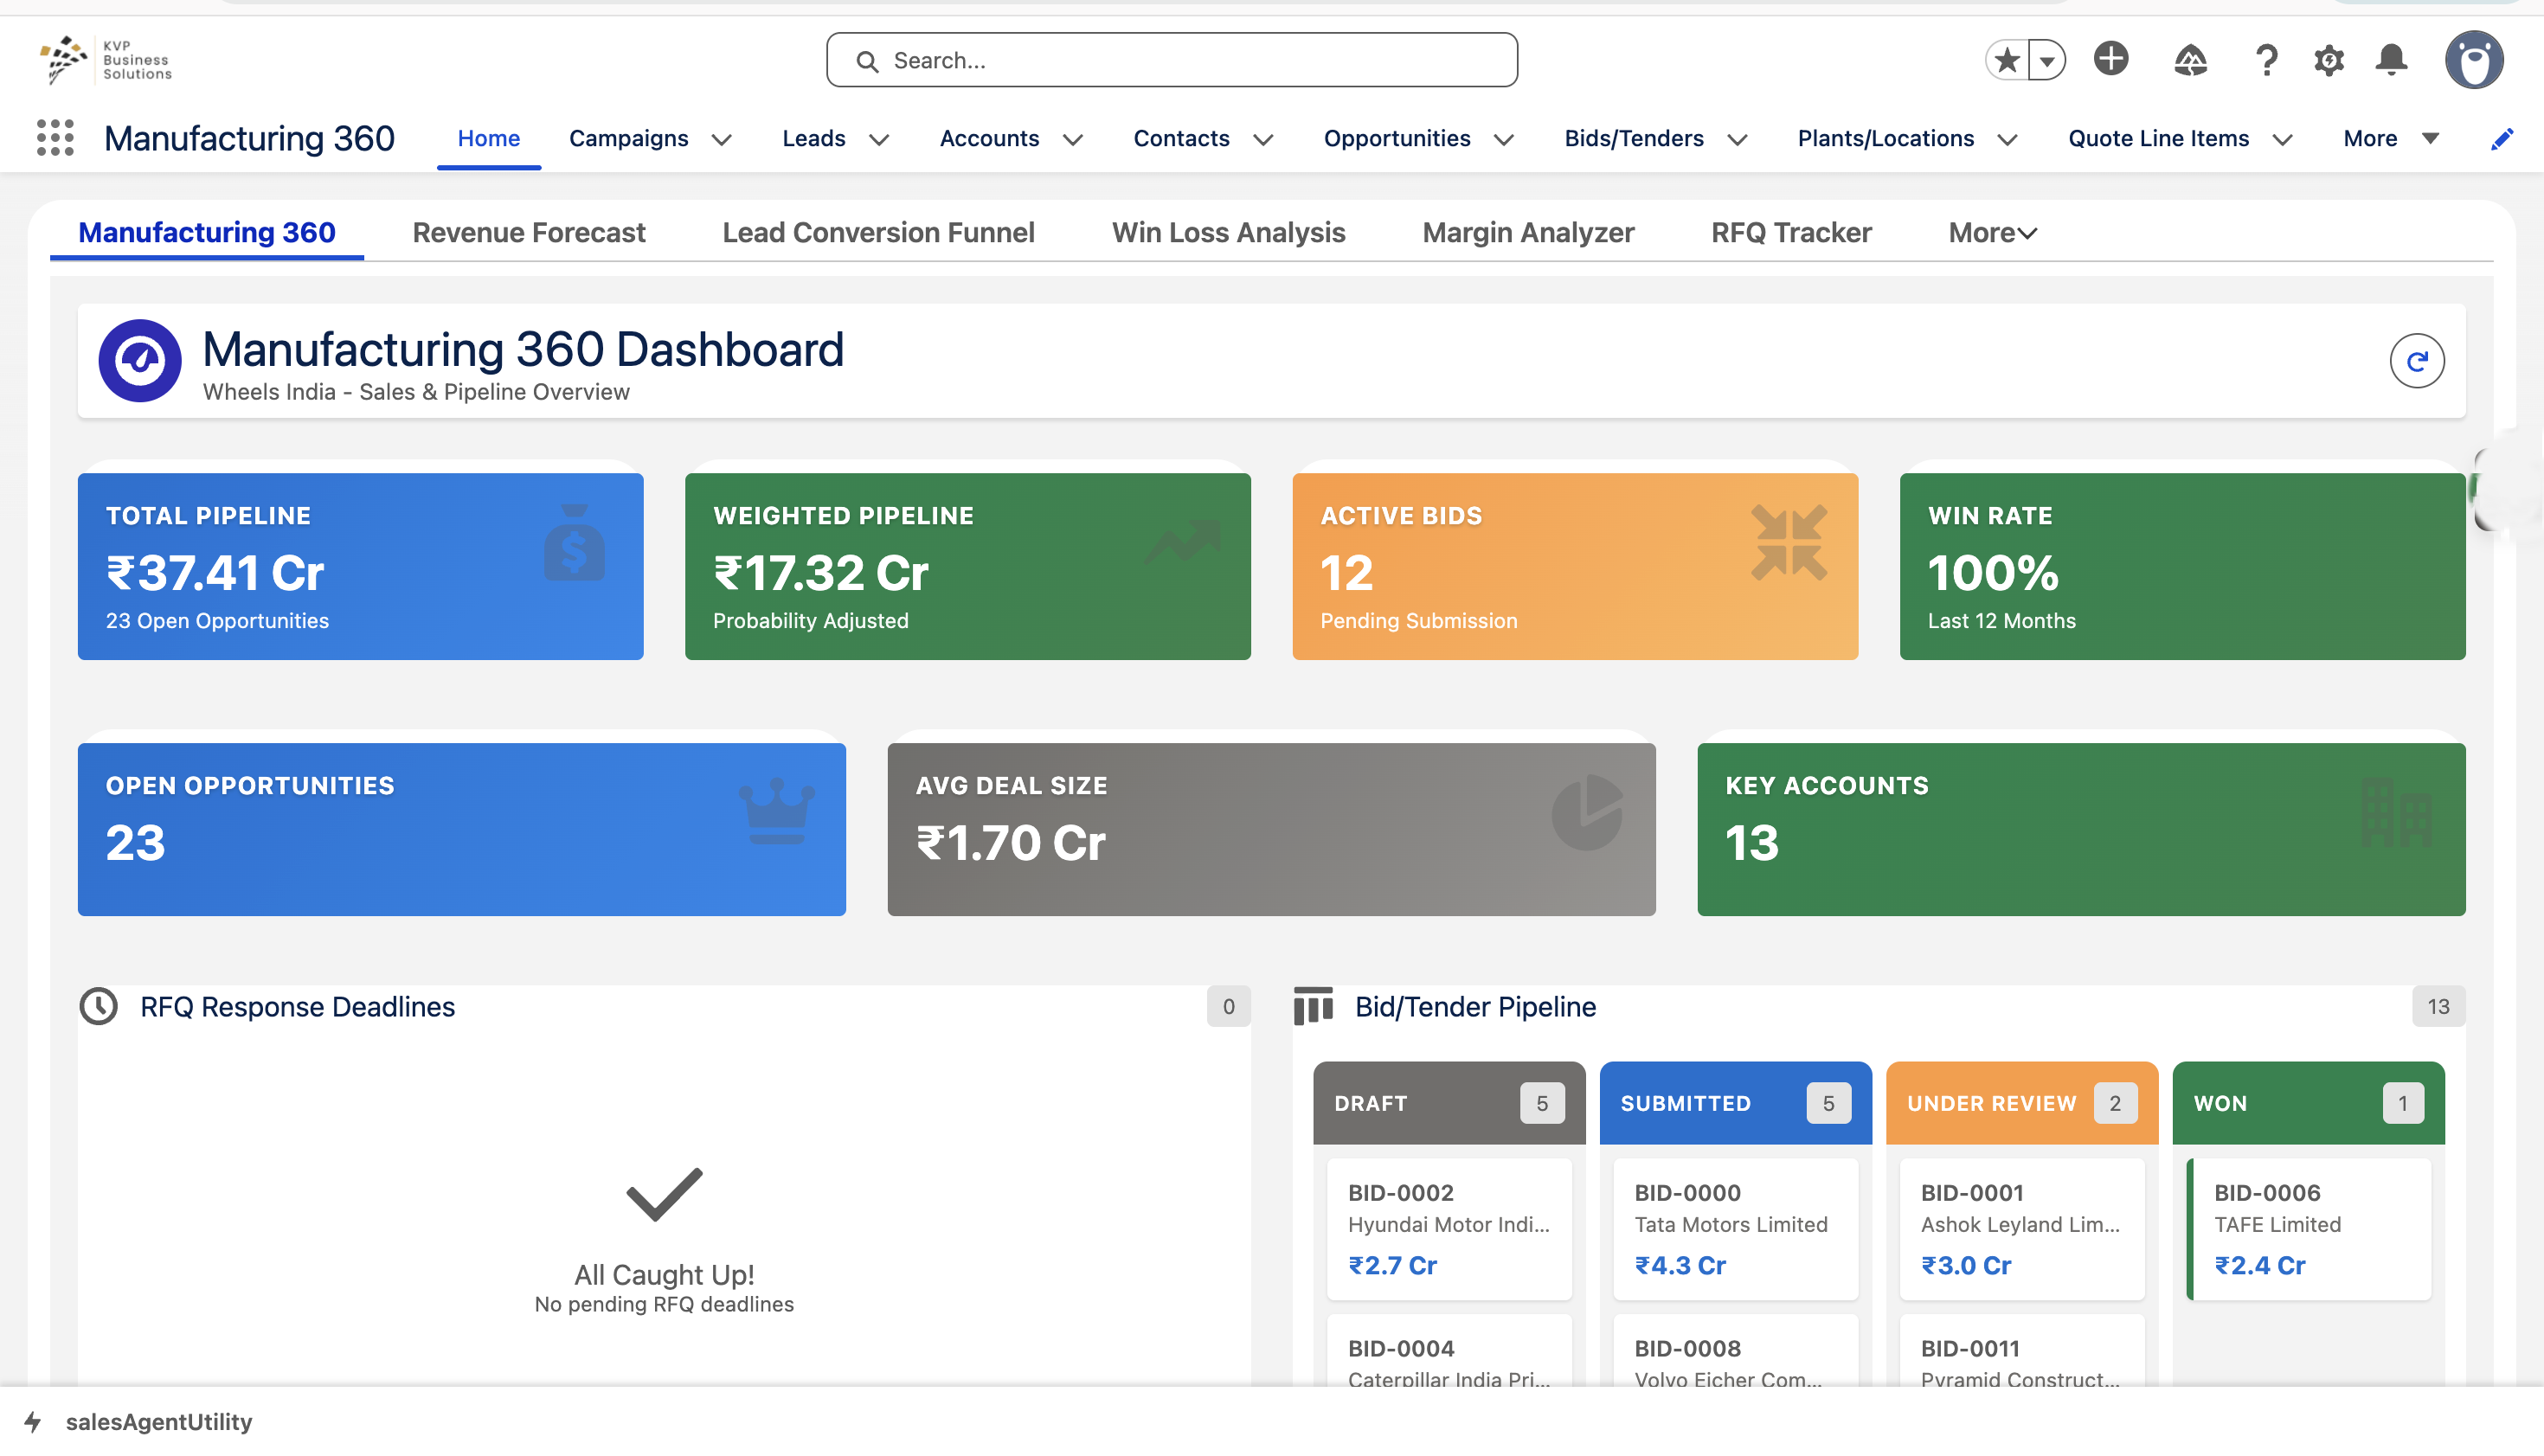The image size is (2544, 1456).
Task: Switch to the Win Loss Analysis tab
Action: pyautogui.click(x=1228, y=233)
